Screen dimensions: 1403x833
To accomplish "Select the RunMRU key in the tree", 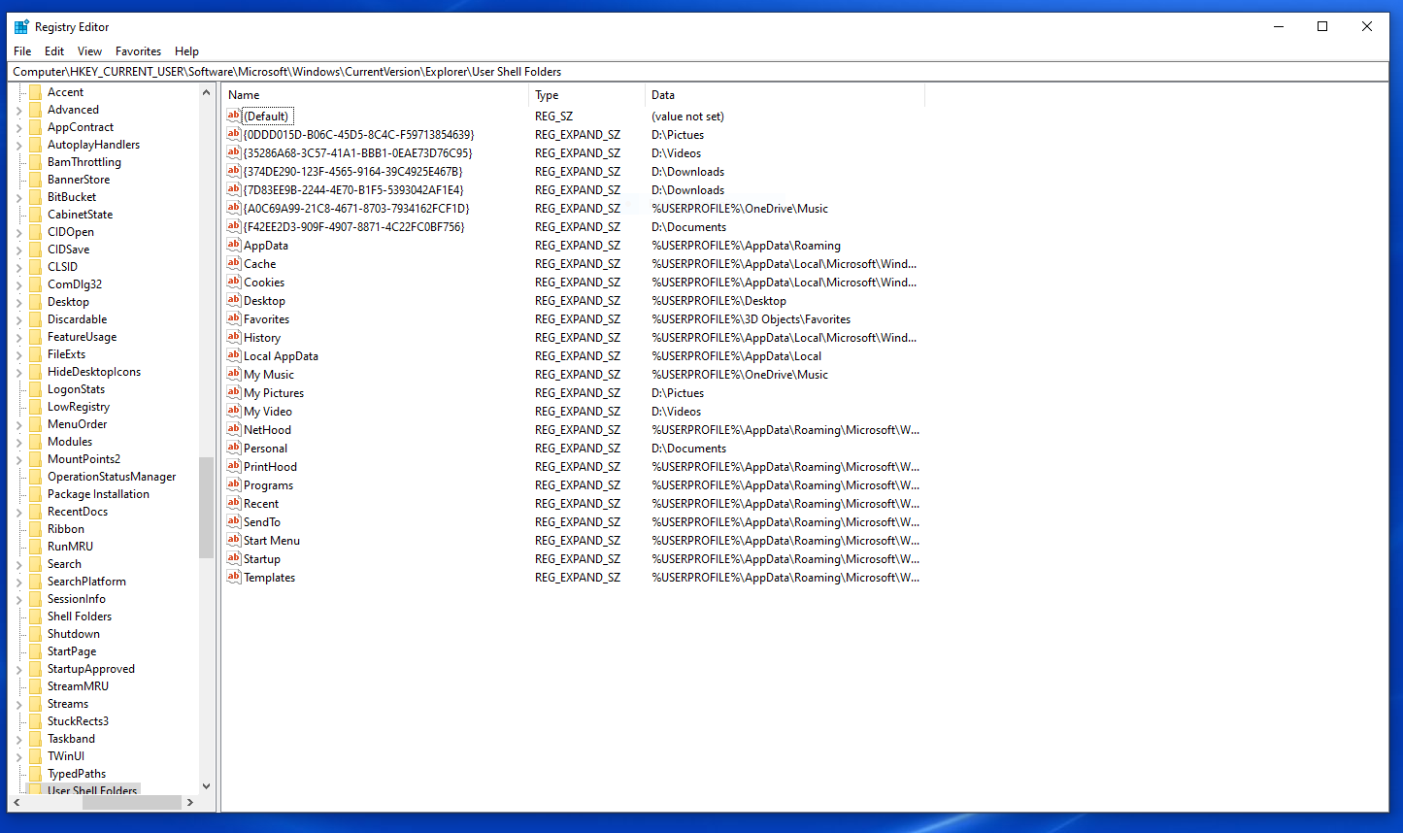I will click(70, 547).
